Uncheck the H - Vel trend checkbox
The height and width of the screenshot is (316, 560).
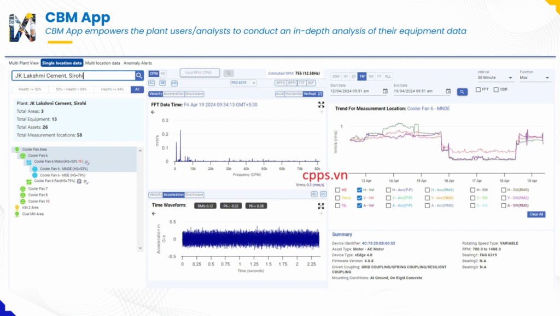pyautogui.click(x=359, y=190)
